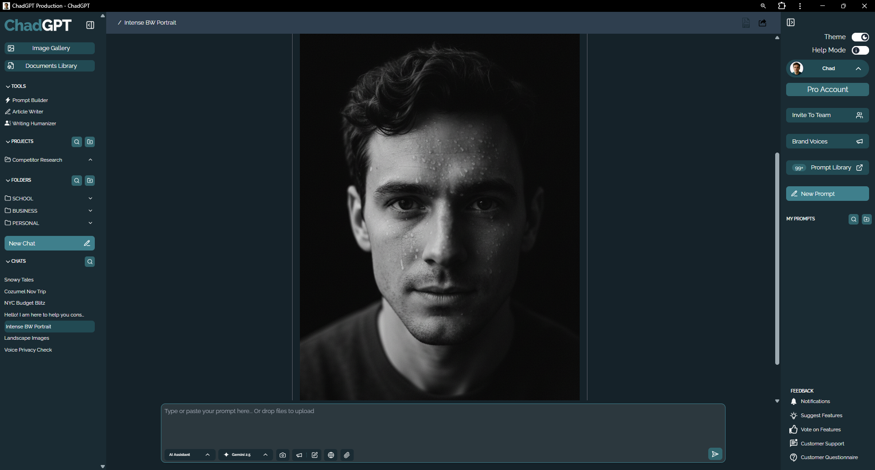This screenshot has width=875, height=470.
Task: Export the chat as PDF
Action: 746,22
